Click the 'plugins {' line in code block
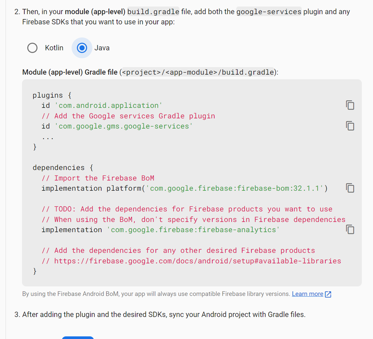 [52, 95]
